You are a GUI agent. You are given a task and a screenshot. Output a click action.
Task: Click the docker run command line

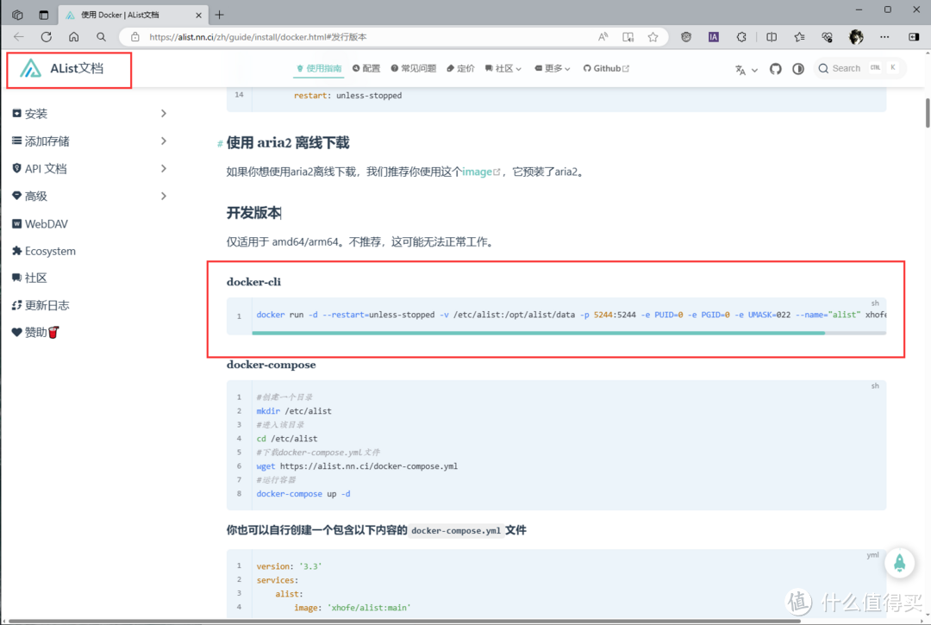point(571,315)
